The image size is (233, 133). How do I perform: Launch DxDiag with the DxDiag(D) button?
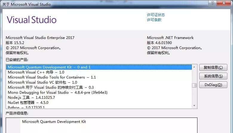213,85
